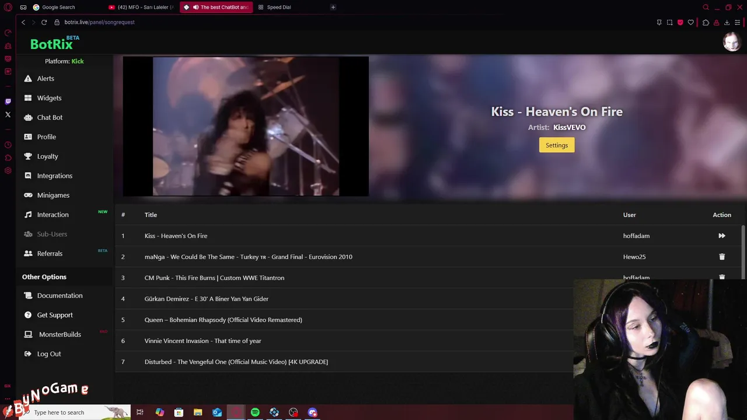747x420 pixels.
Task: Click the Loyalty trophy icon
Action: point(28,156)
